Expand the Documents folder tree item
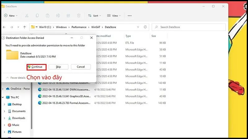 4,111
